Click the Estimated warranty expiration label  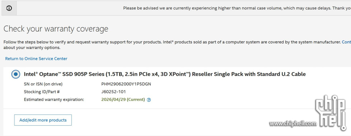point(54,99)
